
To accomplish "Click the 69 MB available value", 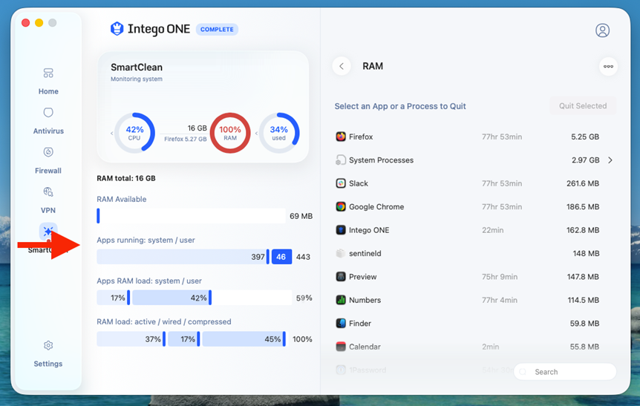I will (x=301, y=216).
